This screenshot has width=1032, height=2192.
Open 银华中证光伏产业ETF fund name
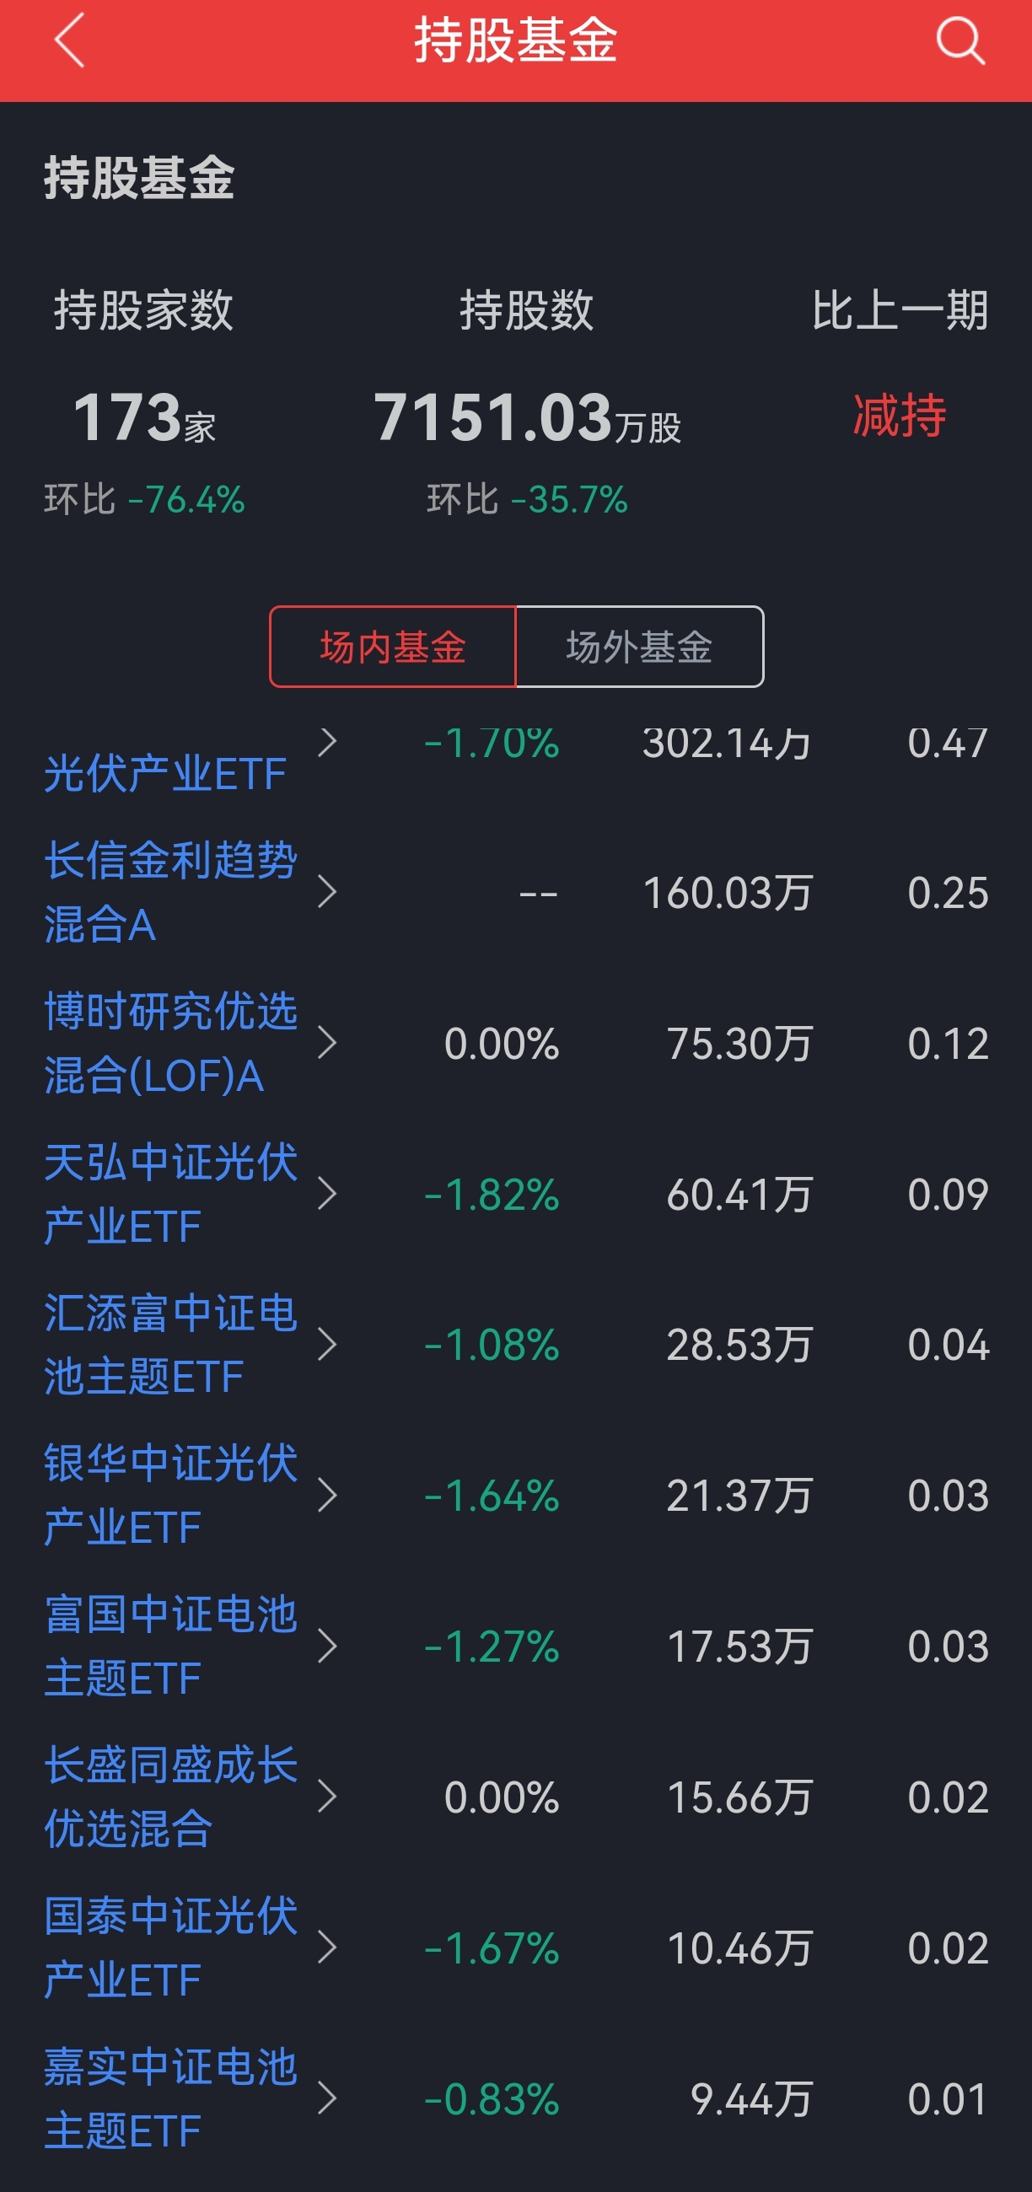(x=170, y=1495)
